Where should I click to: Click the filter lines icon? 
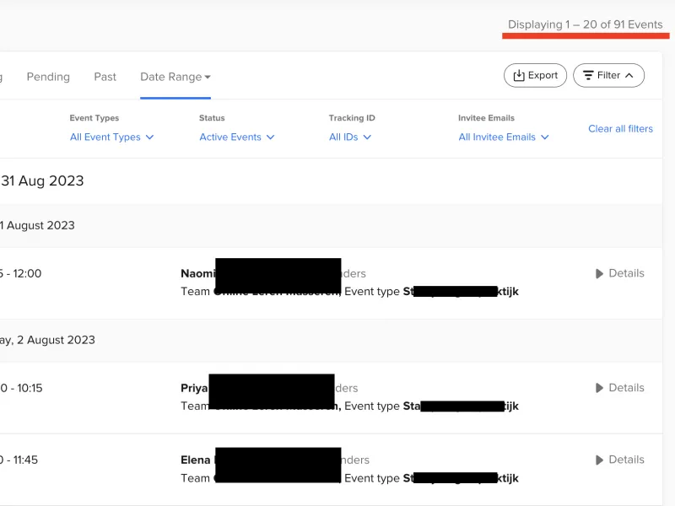click(588, 75)
